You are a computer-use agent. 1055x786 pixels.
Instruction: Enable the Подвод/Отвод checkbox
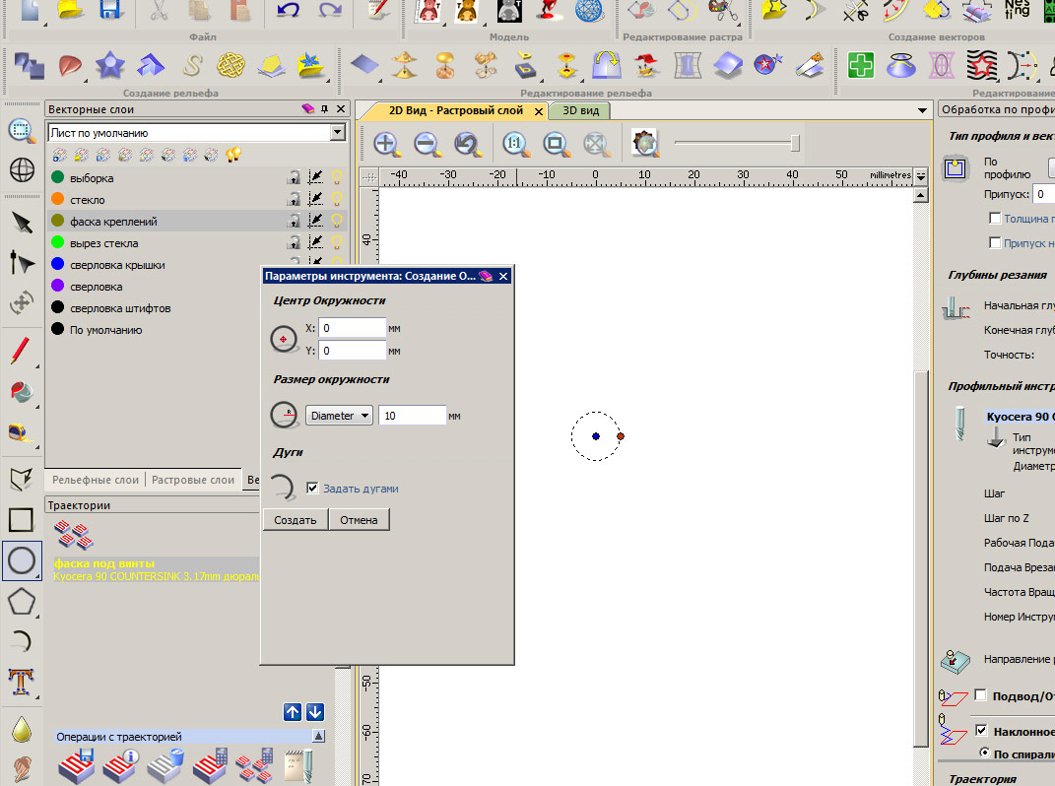point(981,695)
